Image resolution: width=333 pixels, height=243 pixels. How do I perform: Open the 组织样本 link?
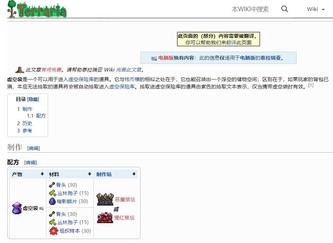tap(70, 231)
